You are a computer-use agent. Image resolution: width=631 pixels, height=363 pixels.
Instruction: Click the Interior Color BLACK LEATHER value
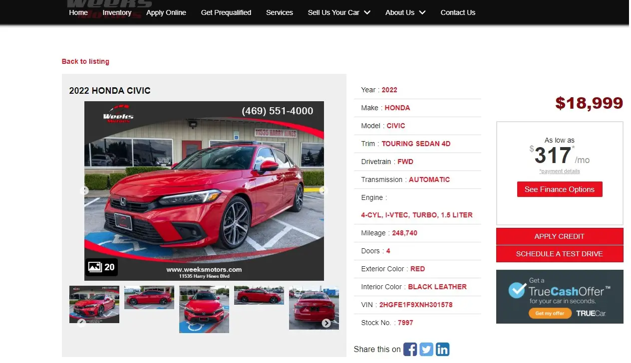(x=437, y=287)
